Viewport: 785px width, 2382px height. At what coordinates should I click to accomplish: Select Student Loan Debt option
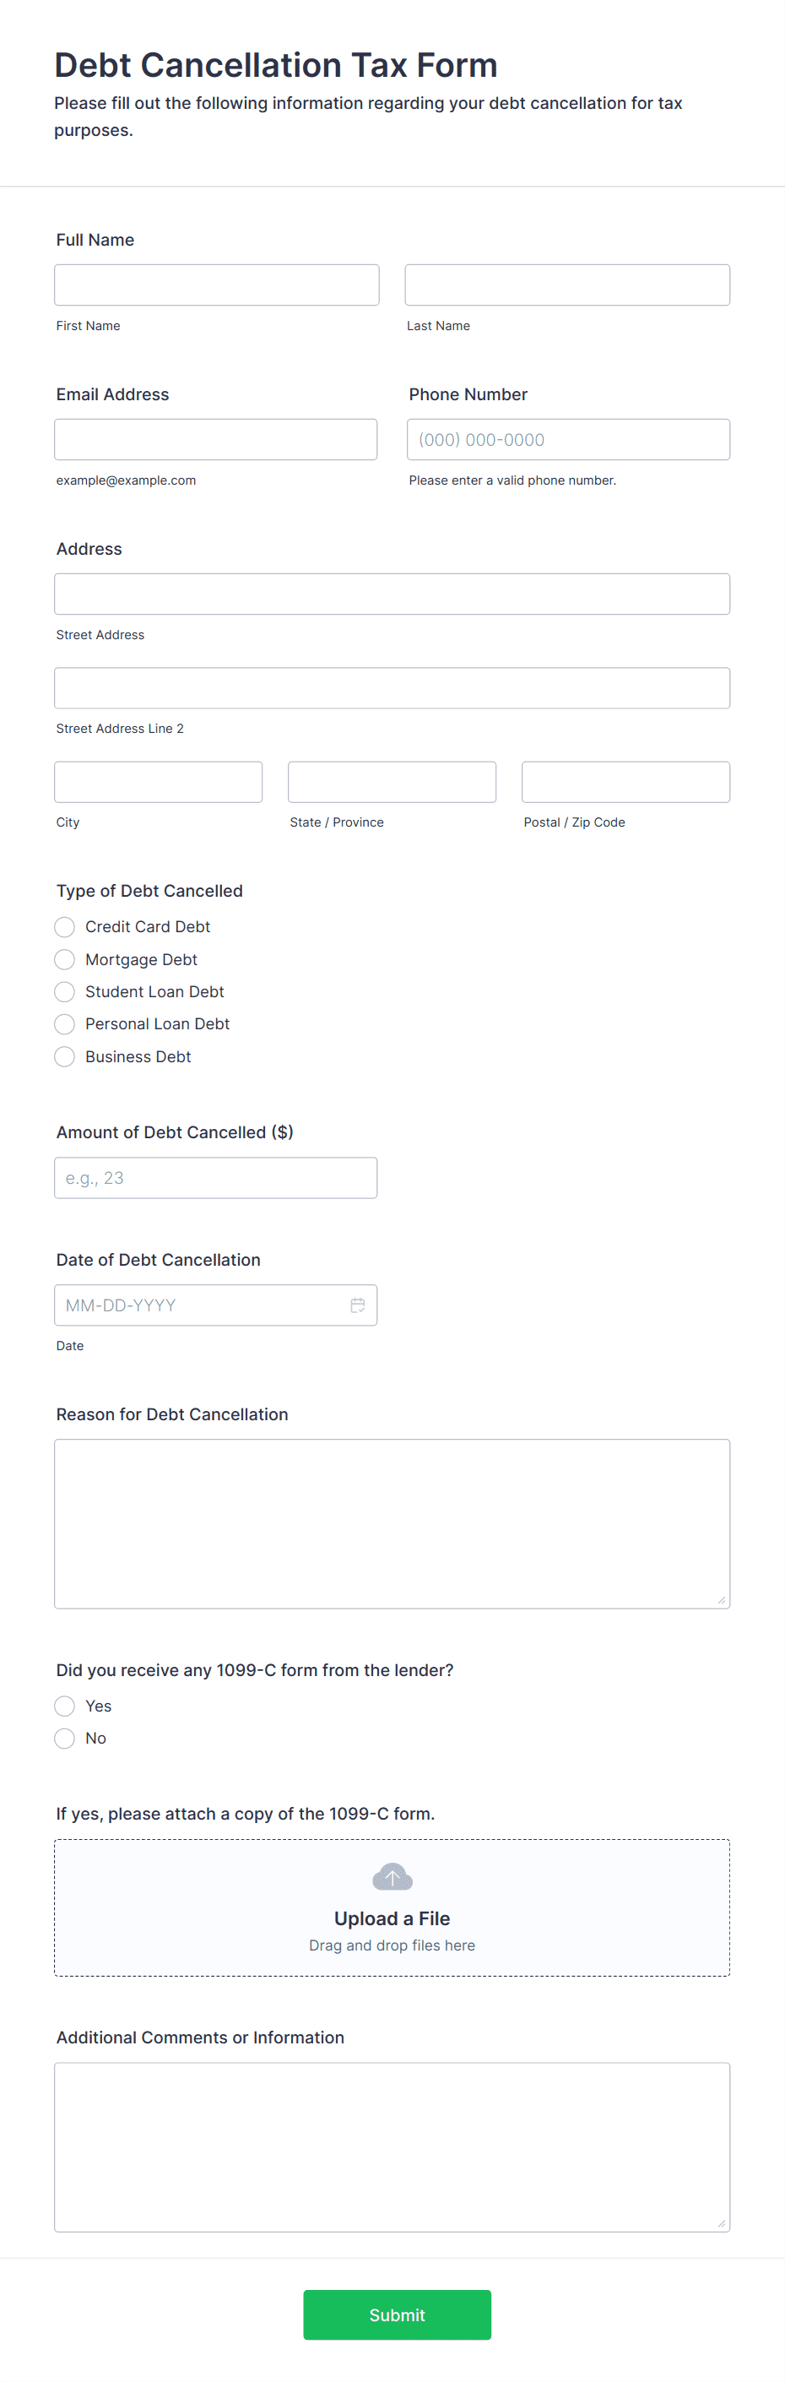[x=64, y=991]
